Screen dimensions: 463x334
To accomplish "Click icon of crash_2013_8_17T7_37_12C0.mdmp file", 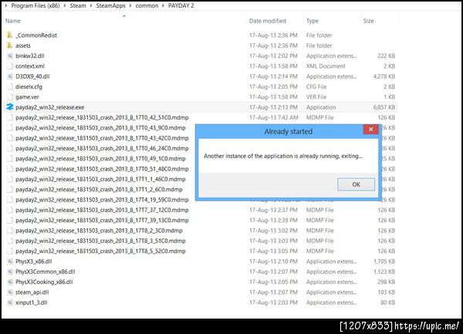I will coord(10,210).
